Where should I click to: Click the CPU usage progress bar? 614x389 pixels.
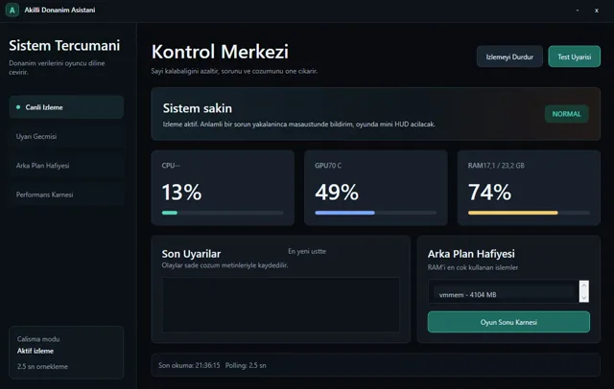(223, 213)
